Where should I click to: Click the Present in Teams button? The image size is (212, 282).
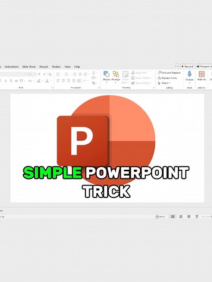pyautogui.click(x=204, y=67)
